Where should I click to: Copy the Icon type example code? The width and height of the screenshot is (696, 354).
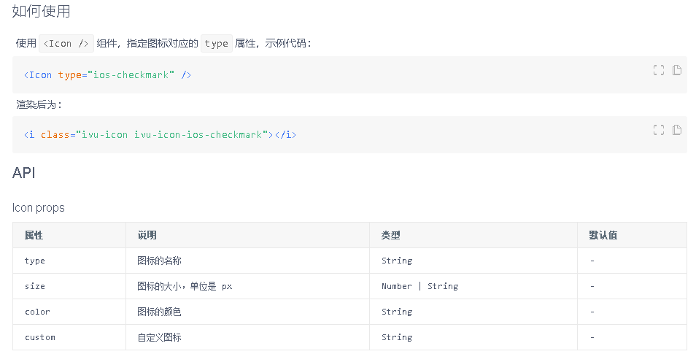(677, 70)
